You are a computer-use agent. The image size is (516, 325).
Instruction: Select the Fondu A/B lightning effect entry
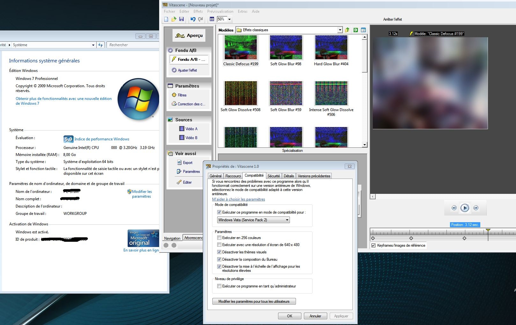tap(189, 59)
